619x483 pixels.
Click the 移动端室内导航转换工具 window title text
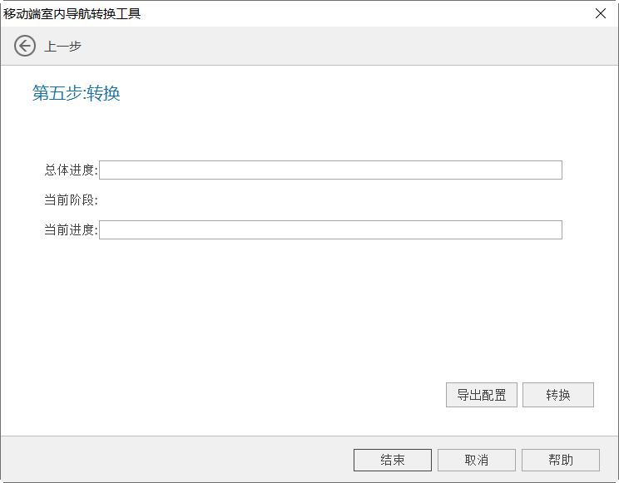(x=72, y=13)
